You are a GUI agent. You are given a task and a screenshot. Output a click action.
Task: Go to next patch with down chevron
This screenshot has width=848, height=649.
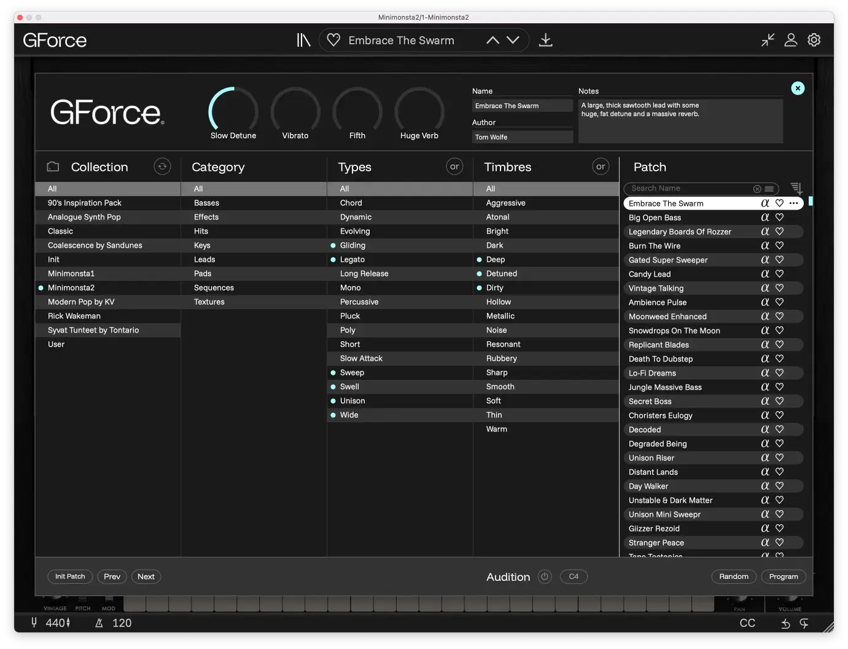pos(513,40)
